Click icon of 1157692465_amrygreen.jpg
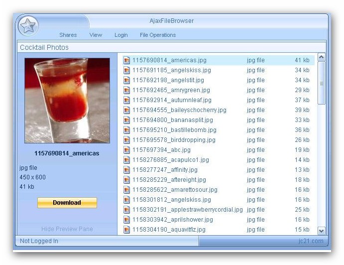 pos(126,90)
